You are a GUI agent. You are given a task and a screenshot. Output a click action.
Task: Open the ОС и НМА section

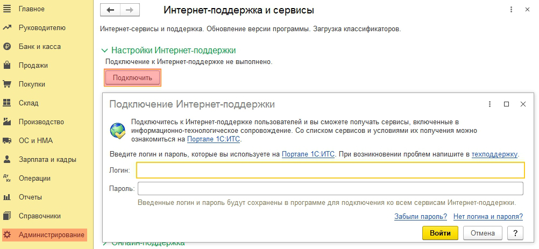[36, 141]
